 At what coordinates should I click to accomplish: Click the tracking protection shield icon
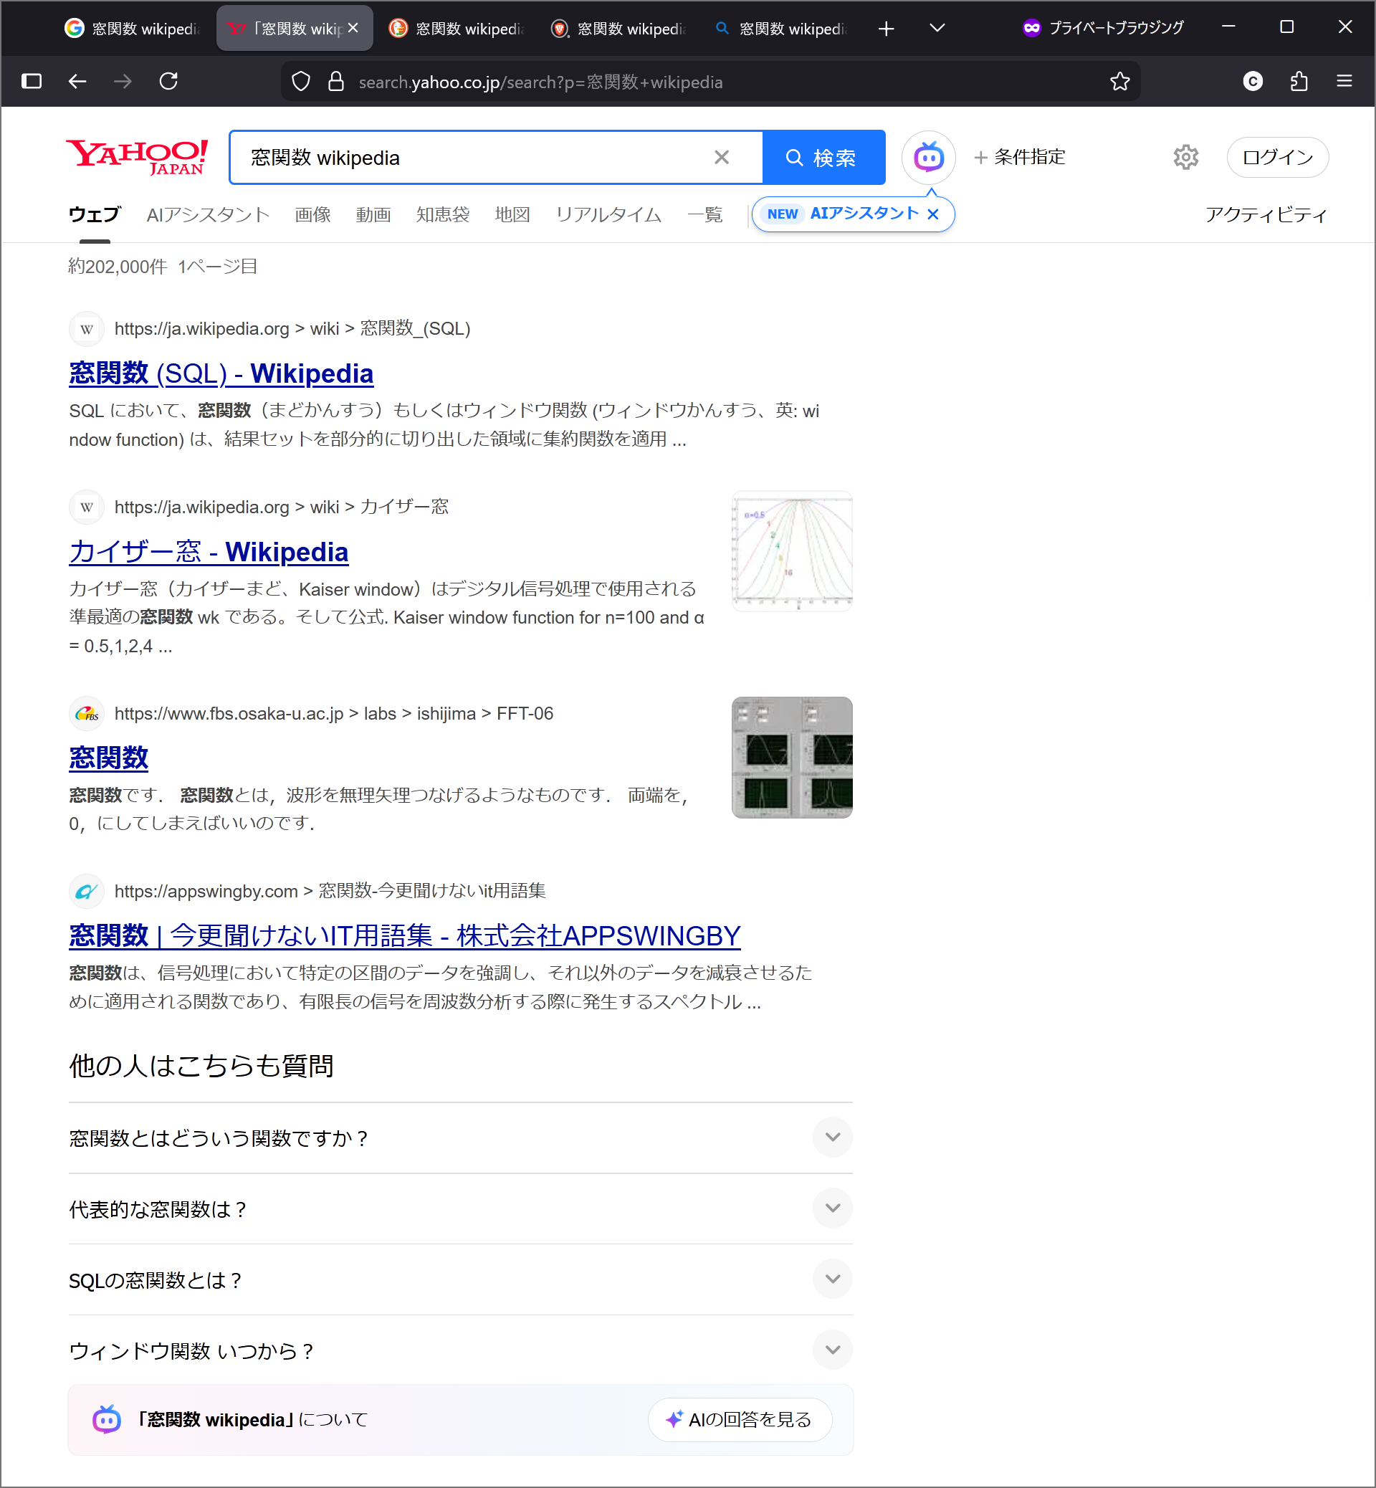point(301,81)
